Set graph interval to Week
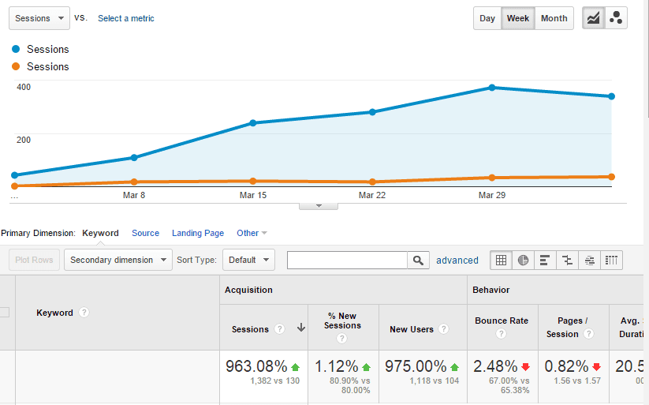The height and width of the screenshot is (405, 649). pyautogui.click(x=518, y=18)
